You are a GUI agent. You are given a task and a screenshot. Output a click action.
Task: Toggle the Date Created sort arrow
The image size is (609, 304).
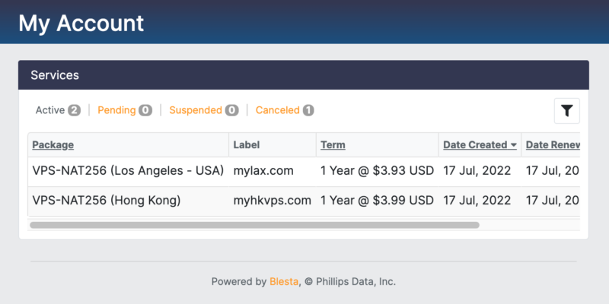pos(514,145)
